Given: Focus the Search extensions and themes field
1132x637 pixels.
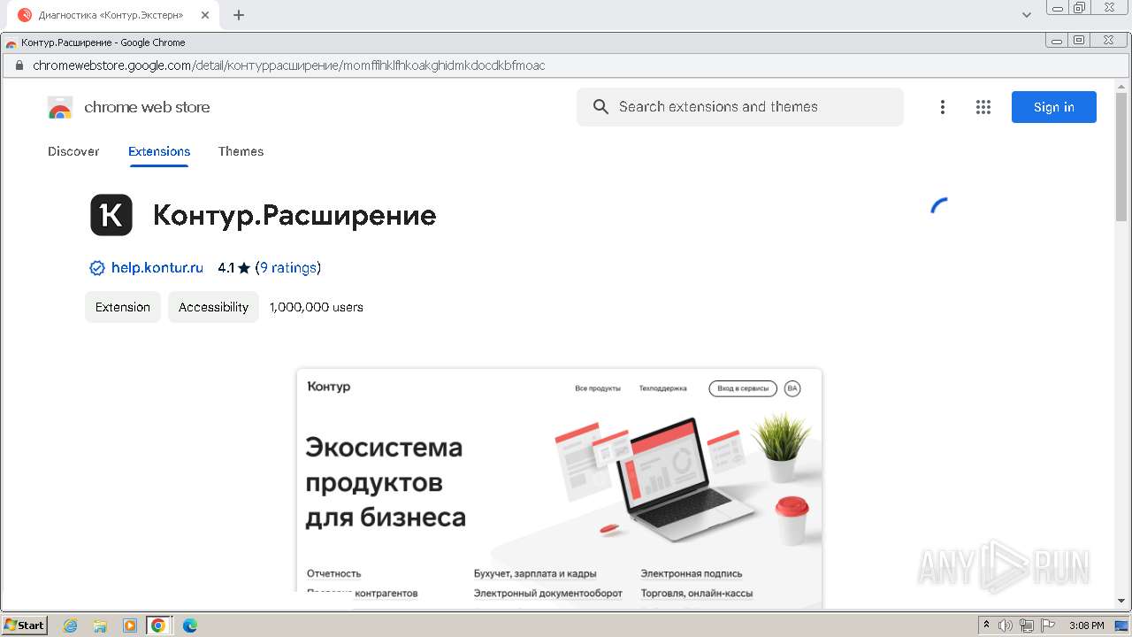Looking at the screenshot, I should tap(740, 107).
